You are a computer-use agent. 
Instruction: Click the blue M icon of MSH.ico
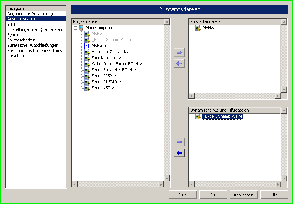87,46
